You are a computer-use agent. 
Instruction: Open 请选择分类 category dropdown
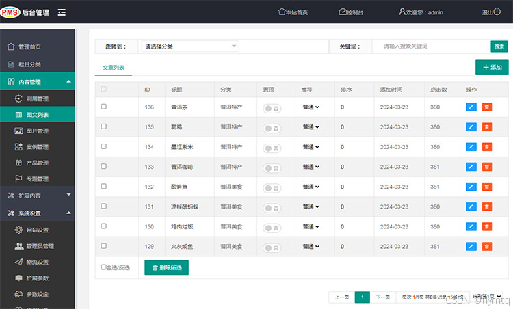pyautogui.click(x=190, y=46)
